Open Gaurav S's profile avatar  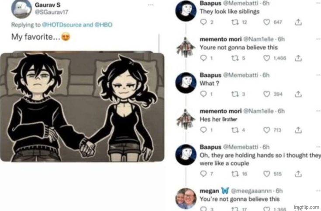pos(21,8)
